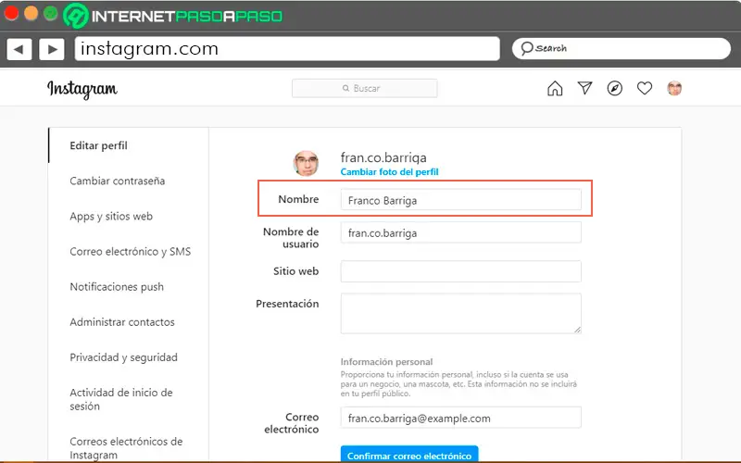The image size is (741, 463).
Task: Select the Editar perfil tab
Action: [x=98, y=145]
